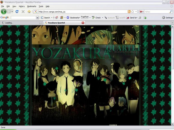This screenshot has width=174, height=130.
Task: Click the Xanga site favicon in address bar
Action: click(35, 12)
